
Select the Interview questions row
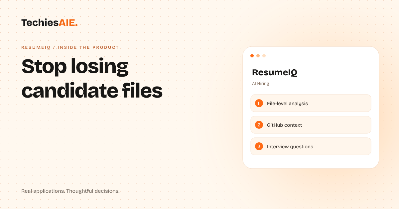(311, 146)
